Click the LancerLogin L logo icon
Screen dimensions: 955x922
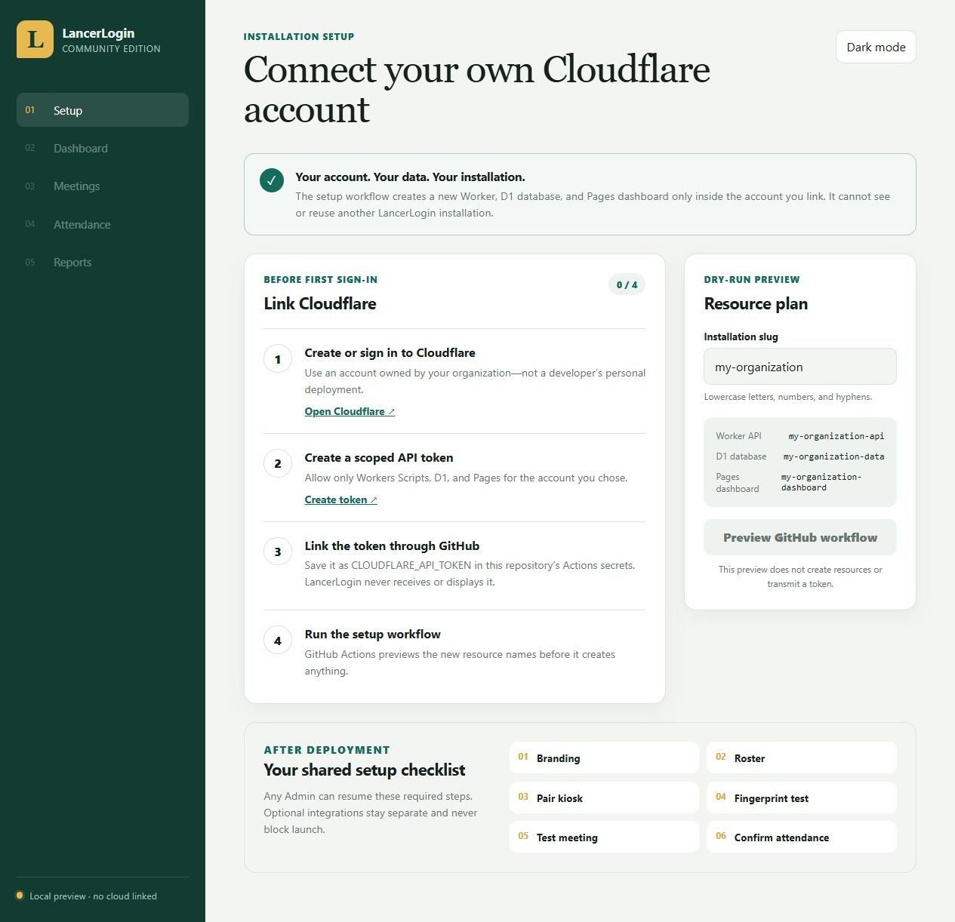[35, 39]
